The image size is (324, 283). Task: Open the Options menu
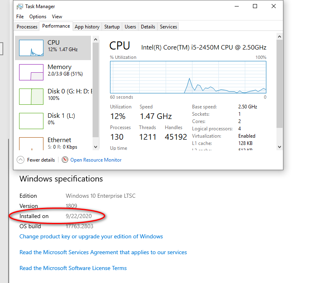pyautogui.click(x=38, y=17)
